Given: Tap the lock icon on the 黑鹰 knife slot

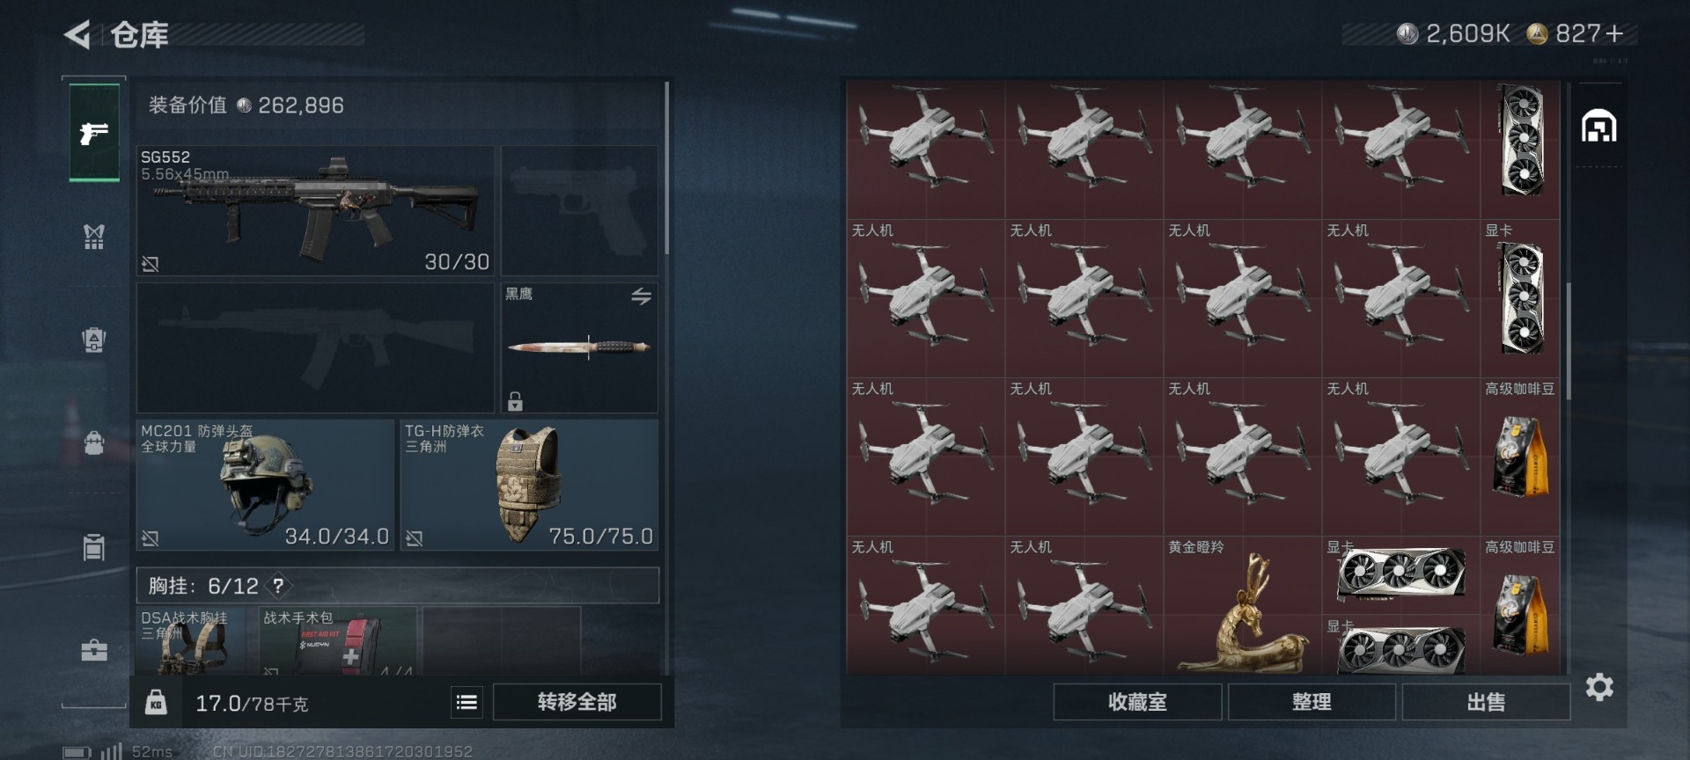Looking at the screenshot, I should 515,401.
